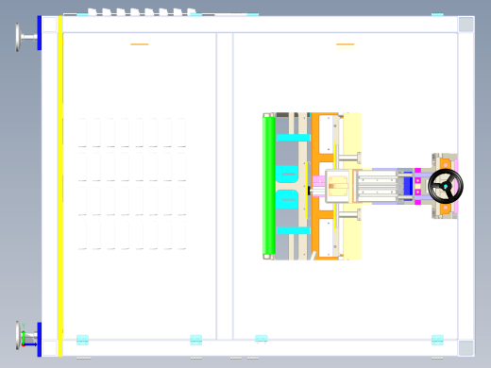This screenshot has width=491, height=368.
Task: Pick the pale yellow vertical plate
Action: (352, 186)
